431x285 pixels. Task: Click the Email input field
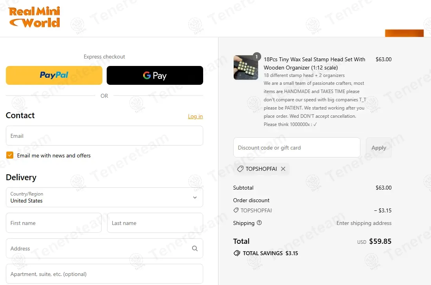click(x=104, y=135)
